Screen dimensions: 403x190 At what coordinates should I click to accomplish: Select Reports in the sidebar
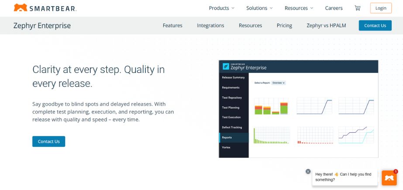coord(233,138)
